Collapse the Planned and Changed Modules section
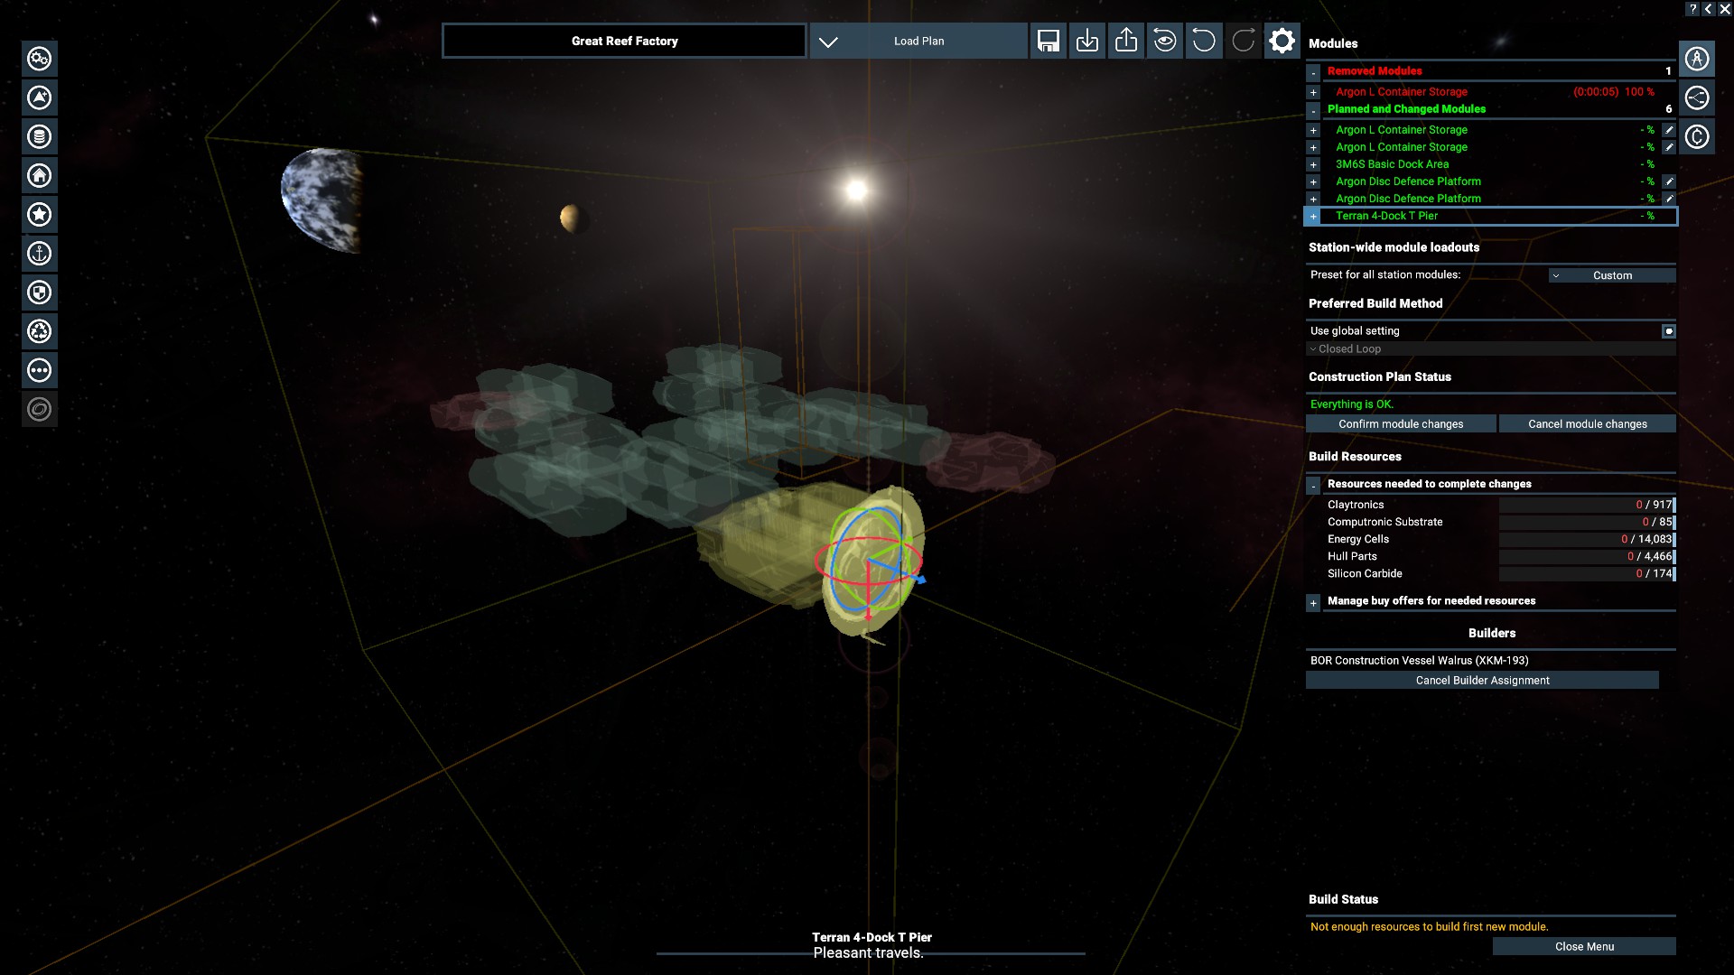Image resolution: width=1734 pixels, height=975 pixels. [x=1313, y=110]
